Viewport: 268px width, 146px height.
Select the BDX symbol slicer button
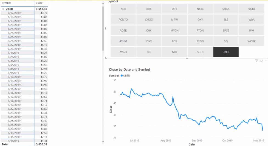pyautogui.click(x=149, y=9)
